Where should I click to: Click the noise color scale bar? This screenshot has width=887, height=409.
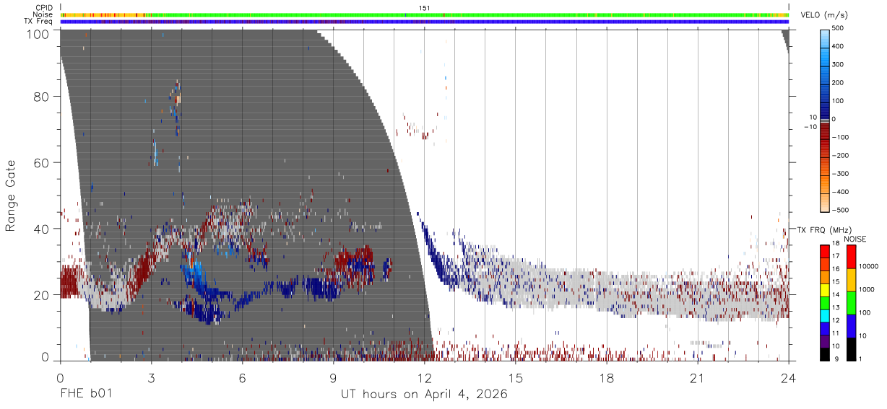(850, 303)
